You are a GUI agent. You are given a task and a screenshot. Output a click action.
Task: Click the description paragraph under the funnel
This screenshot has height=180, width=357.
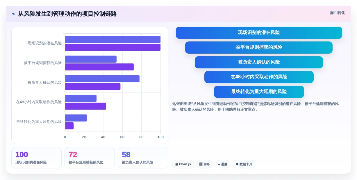point(256,107)
